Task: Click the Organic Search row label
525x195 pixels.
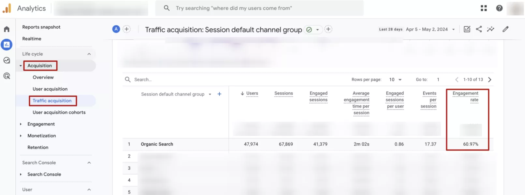Action: pos(157,144)
